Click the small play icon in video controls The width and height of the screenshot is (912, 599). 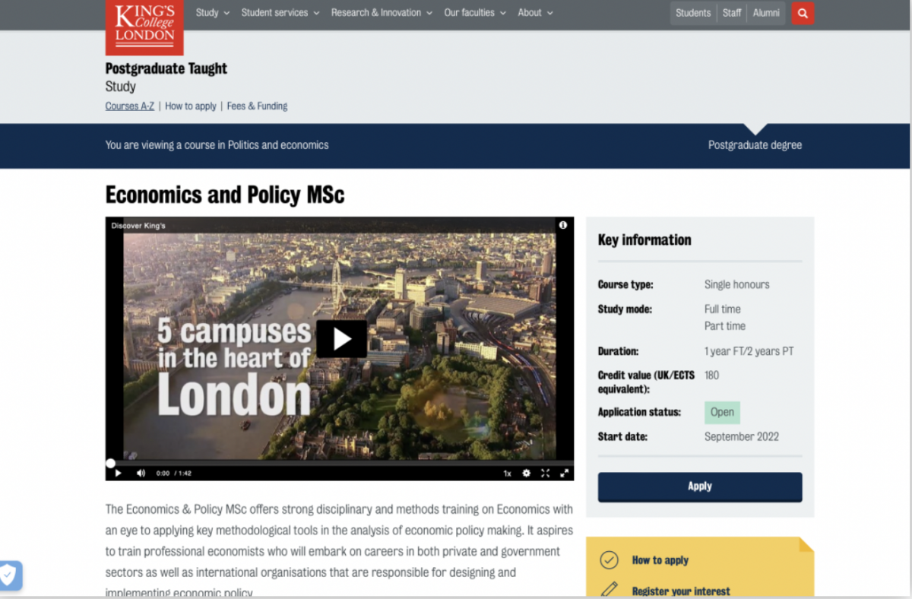(x=118, y=473)
